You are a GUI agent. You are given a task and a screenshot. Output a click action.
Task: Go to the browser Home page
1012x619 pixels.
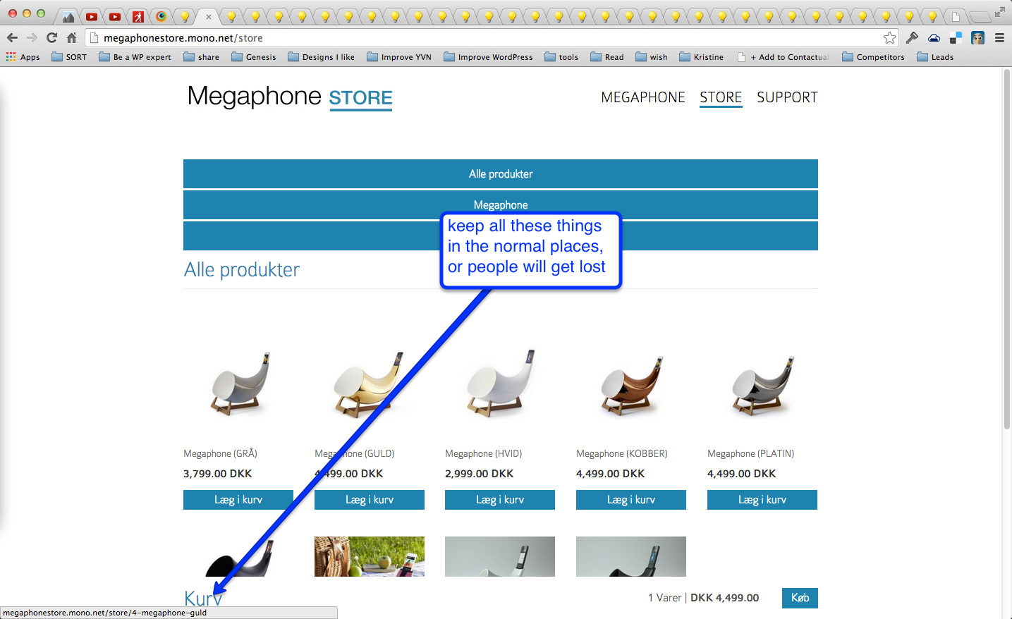71,37
